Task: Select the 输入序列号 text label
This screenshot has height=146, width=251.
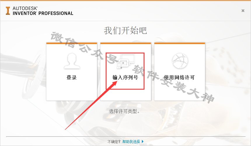Action: pos(125,77)
